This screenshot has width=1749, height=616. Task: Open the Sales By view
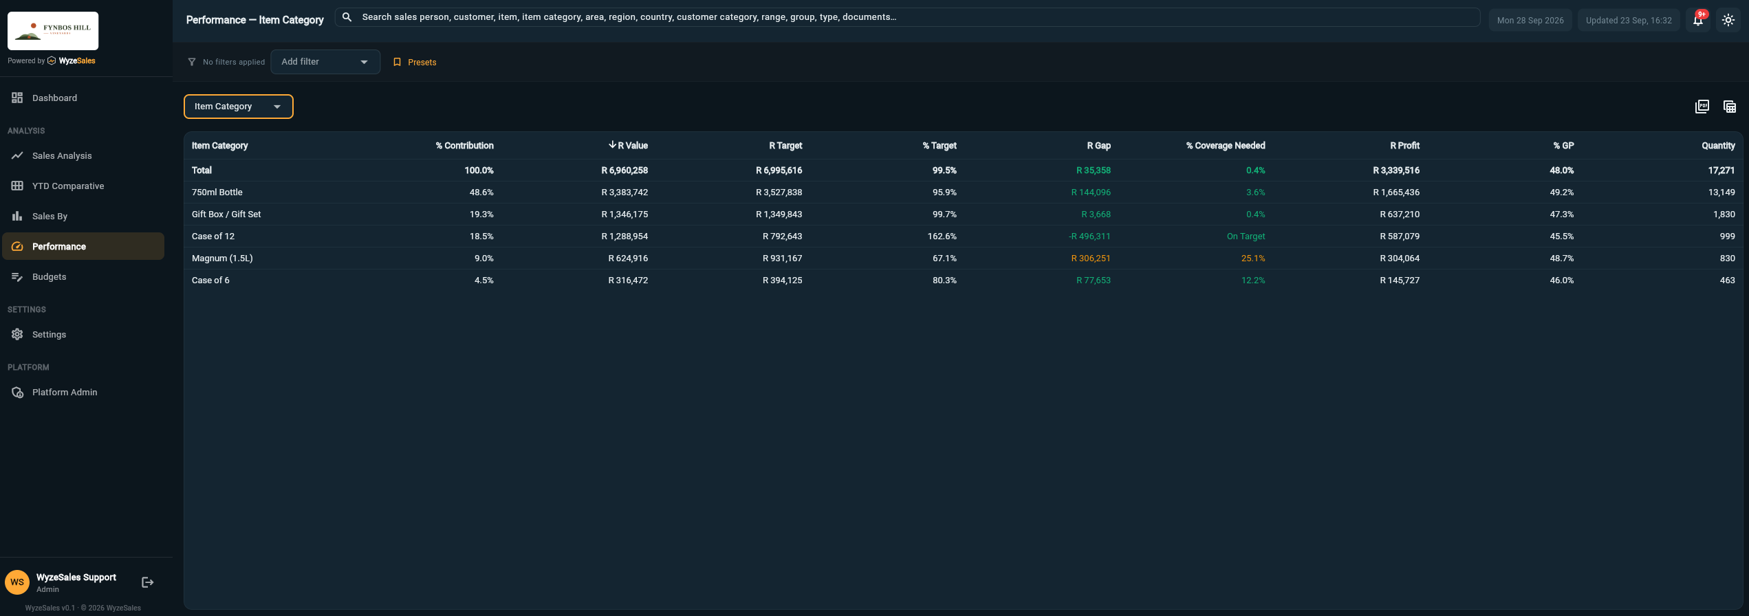83,216
